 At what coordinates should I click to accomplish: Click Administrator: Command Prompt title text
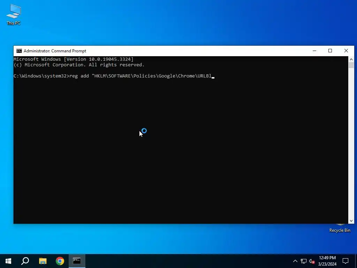pos(55,51)
